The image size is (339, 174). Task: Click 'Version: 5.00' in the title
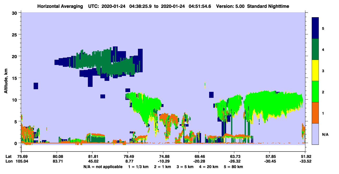tap(231, 6)
